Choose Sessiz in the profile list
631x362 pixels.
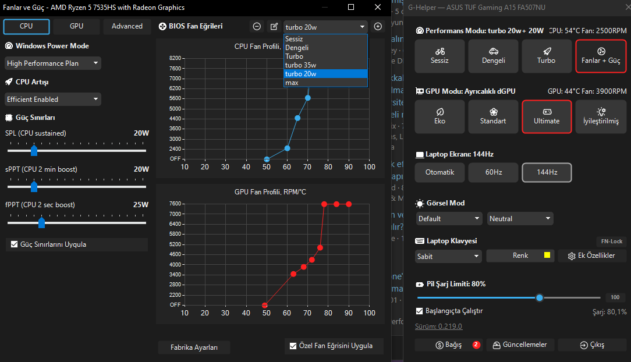click(x=325, y=39)
